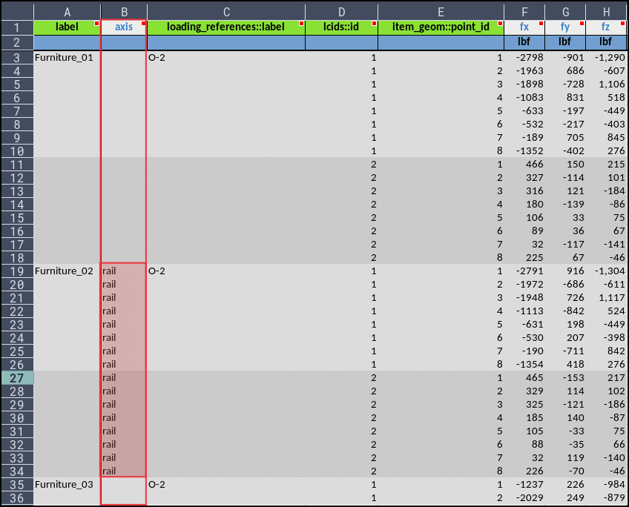Select the highlighted row 27 header
Screen dimensions: 629x507
(16, 377)
